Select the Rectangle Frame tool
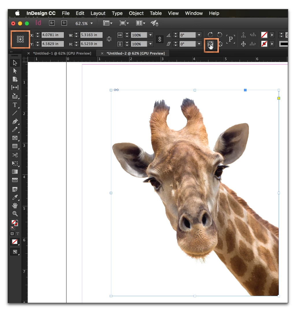296x312 pixels. click(15, 138)
